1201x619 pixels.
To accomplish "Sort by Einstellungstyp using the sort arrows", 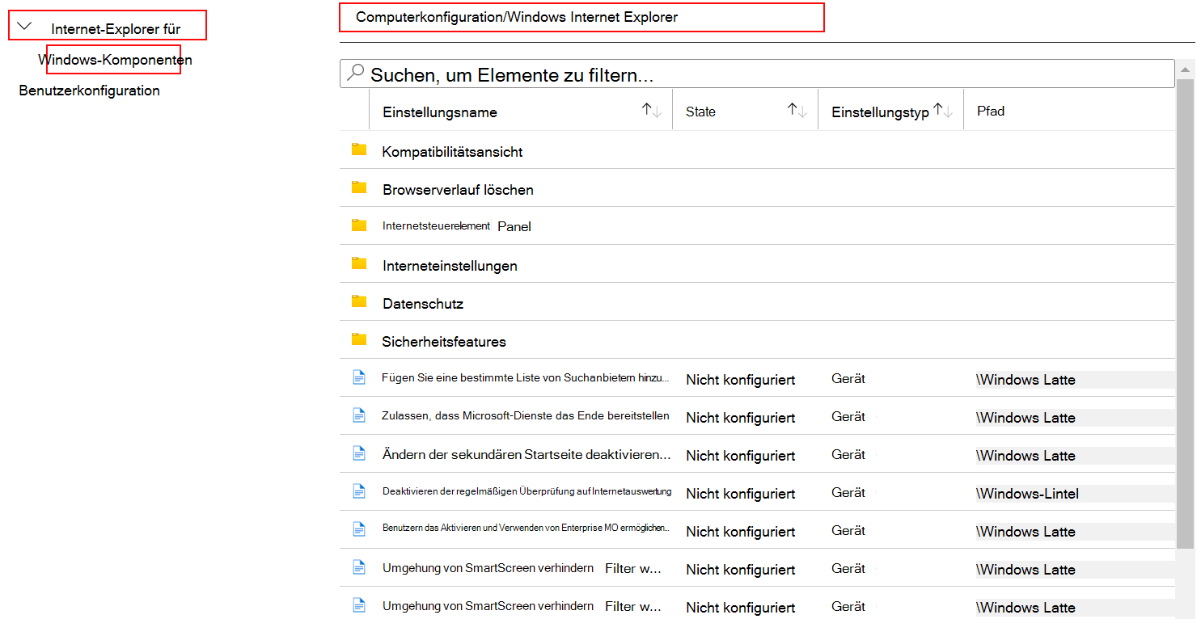I will 943,111.
